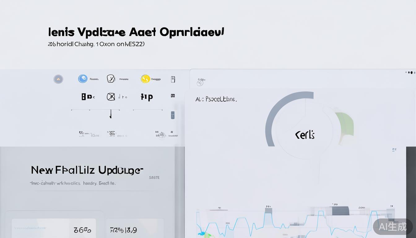Click the small gray-blue vertical slider handle

click(x=173, y=115)
